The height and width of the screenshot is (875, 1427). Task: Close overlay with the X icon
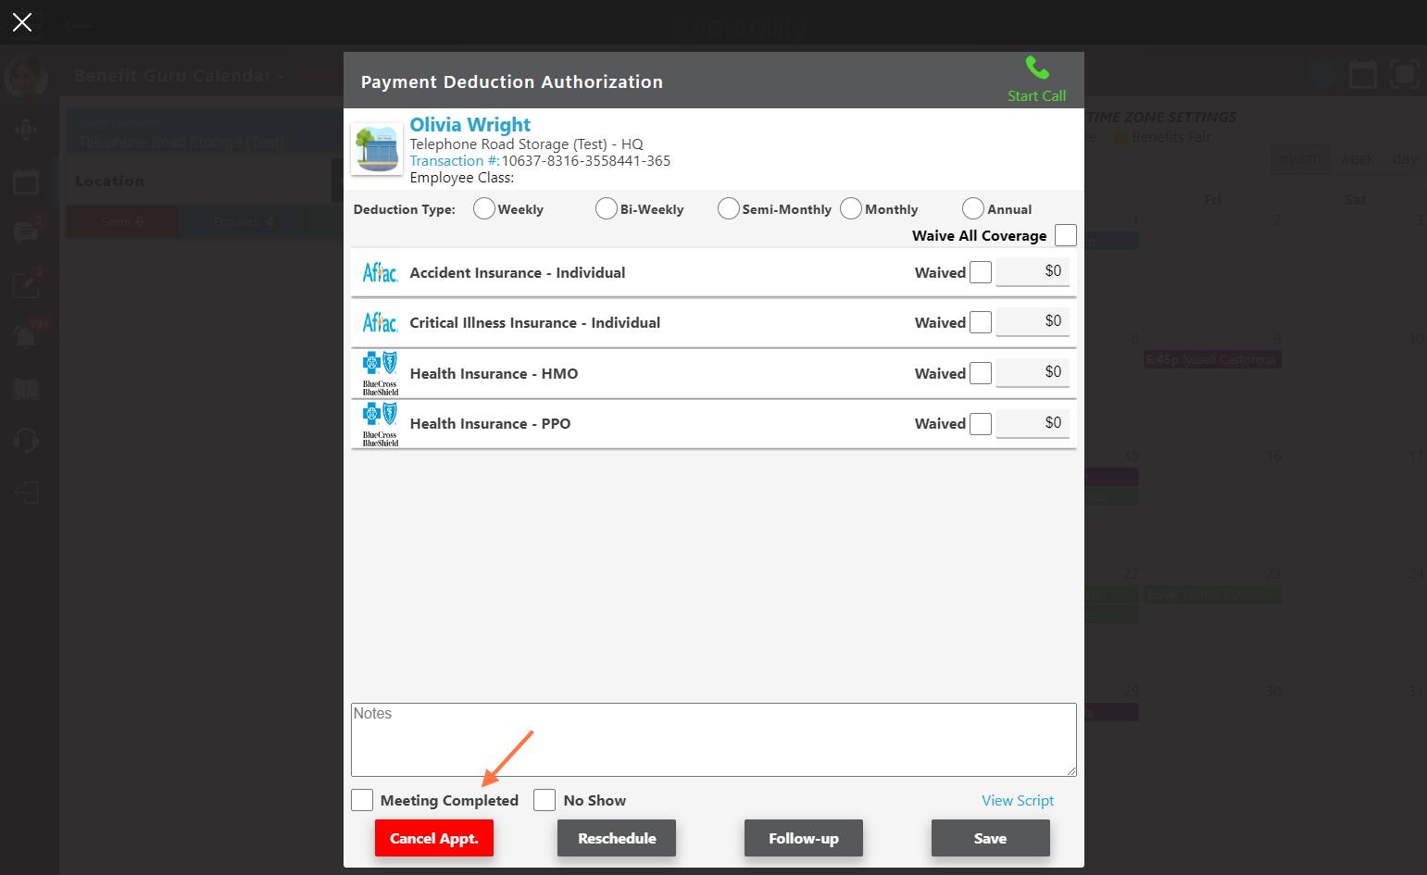tap(22, 22)
